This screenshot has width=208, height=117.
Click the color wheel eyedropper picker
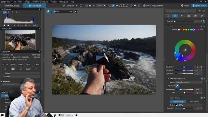click(185, 50)
